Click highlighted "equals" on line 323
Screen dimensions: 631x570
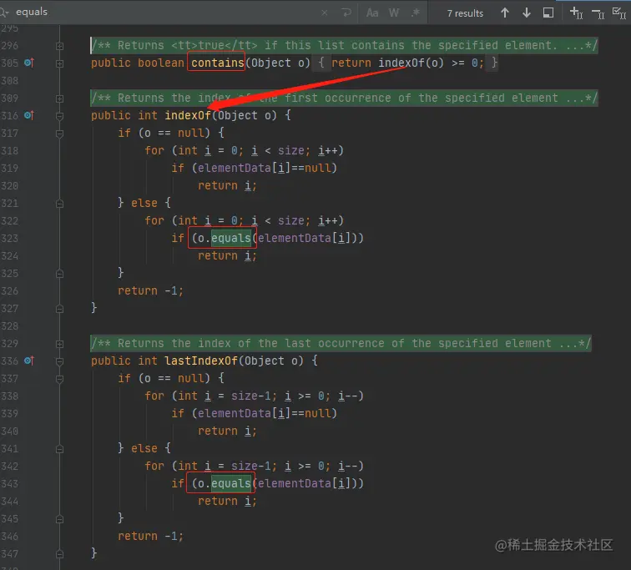pos(231,238)
